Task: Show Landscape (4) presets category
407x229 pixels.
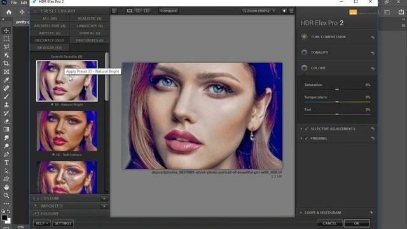Action: [90, 25]
